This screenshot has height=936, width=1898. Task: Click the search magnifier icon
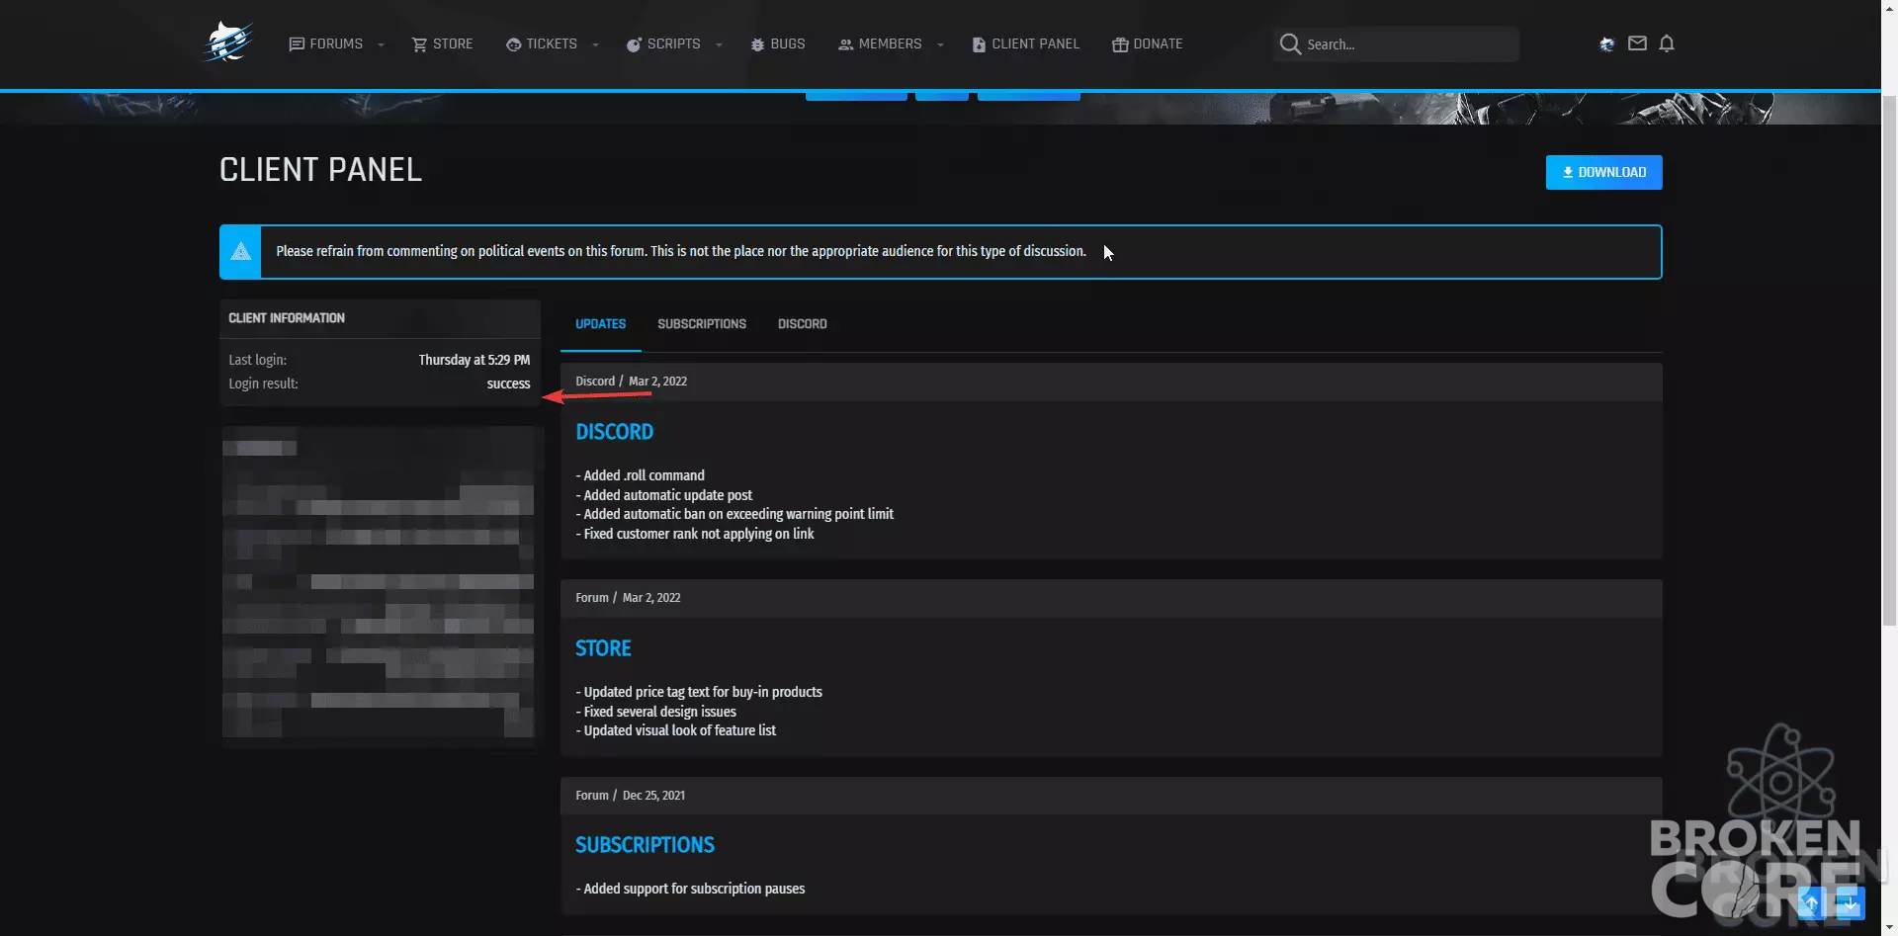pos(1290,43)
